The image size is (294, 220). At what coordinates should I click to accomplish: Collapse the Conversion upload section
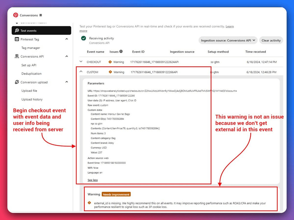tap(66, 82)
